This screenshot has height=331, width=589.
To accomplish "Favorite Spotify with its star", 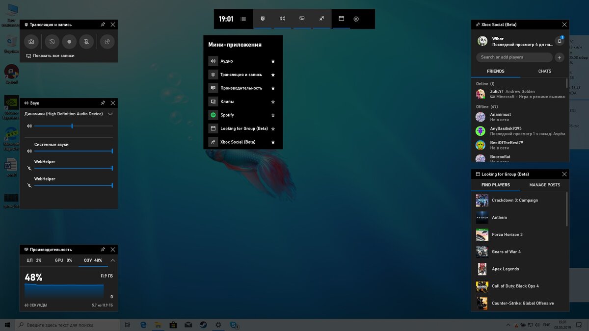I will (273, 115).
